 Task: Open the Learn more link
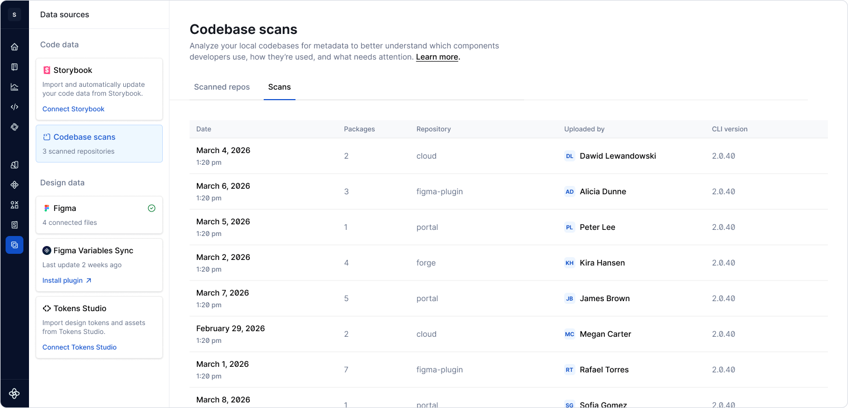(x=437, y=57)
